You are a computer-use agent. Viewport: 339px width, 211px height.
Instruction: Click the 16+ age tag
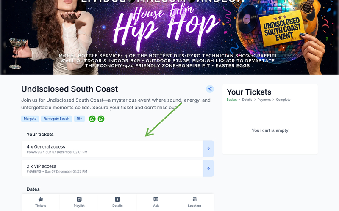click(x=80, y=119)
